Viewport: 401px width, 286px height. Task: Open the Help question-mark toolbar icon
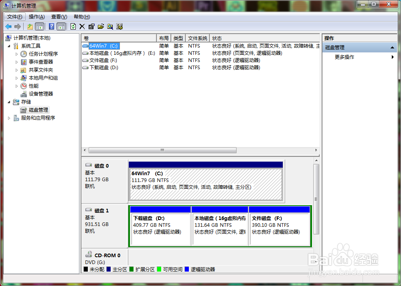pyautogui.click(x=51, y=26)
